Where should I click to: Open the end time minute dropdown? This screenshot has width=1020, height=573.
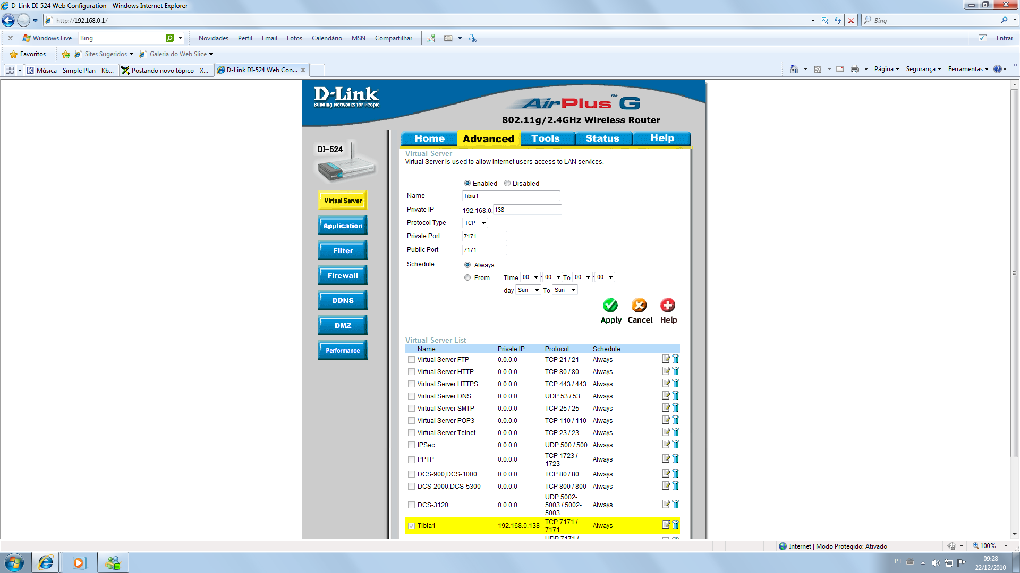click(x=605, y=277)
